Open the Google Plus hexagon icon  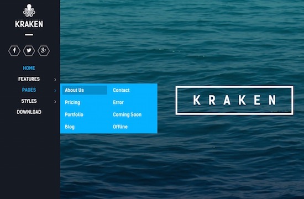(x=44, y=51)
